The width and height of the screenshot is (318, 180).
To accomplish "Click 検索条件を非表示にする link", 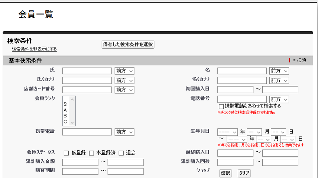I will click(34, 49).
